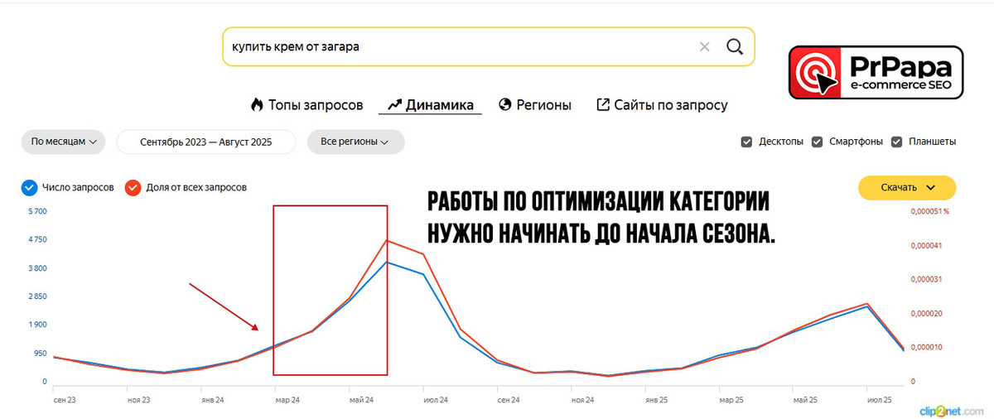Click the x-axis label сен 23
This screenshot has width=994, height=419.
(x=65, y=399)
